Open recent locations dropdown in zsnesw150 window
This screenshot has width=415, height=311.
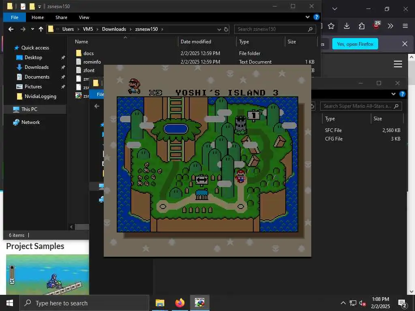[x=32, y=29]
